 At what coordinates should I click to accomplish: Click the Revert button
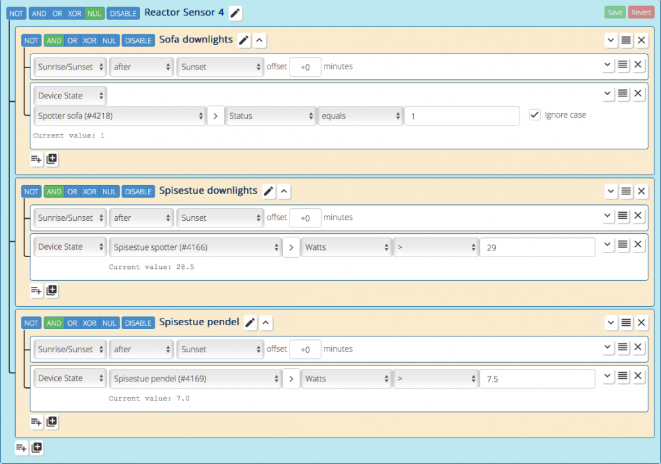[x=641, y=13]
